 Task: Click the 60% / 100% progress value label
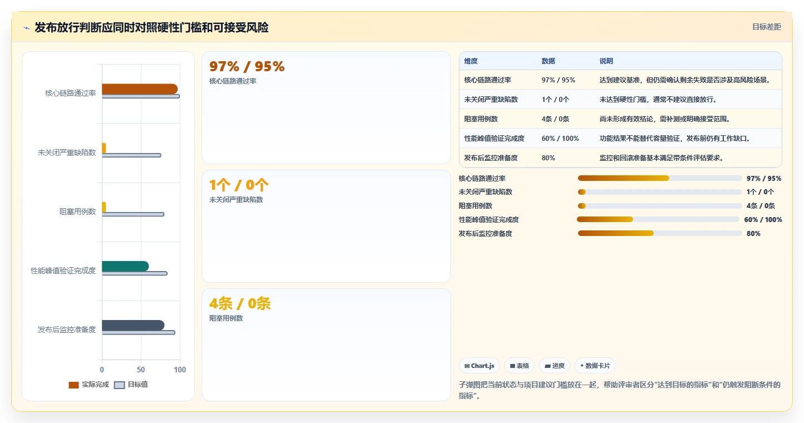click(763, 220)
